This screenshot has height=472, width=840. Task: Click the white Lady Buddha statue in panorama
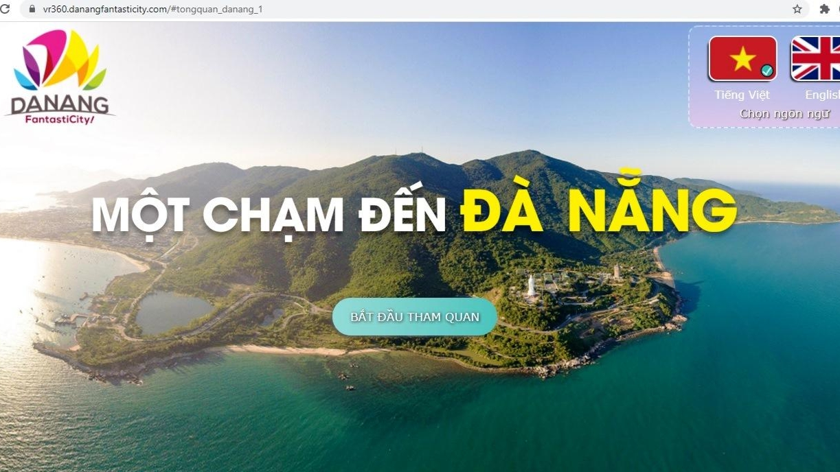(531, 285)
